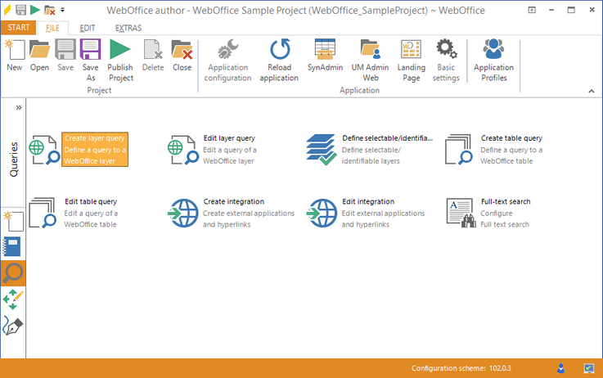Click the quick access publish arrow
The height and width of the screenshot is (378, 603).
[35, 10]
